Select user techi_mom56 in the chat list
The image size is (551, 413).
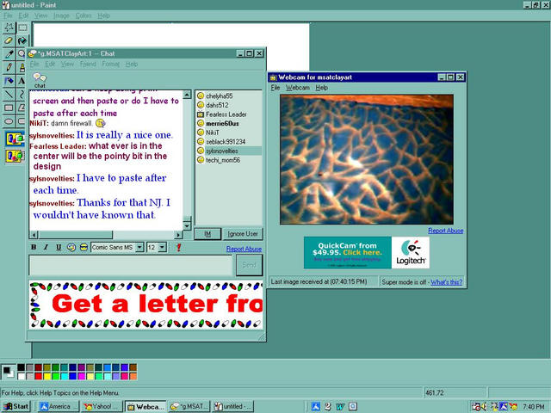point(223,160)
